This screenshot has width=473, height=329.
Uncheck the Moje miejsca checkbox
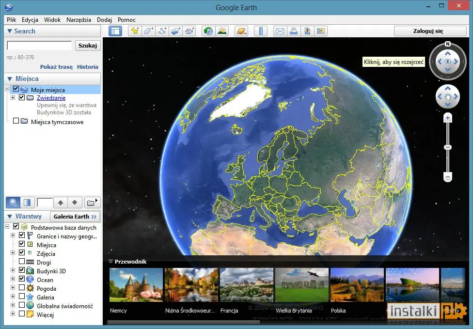click(x=16, y=89)
